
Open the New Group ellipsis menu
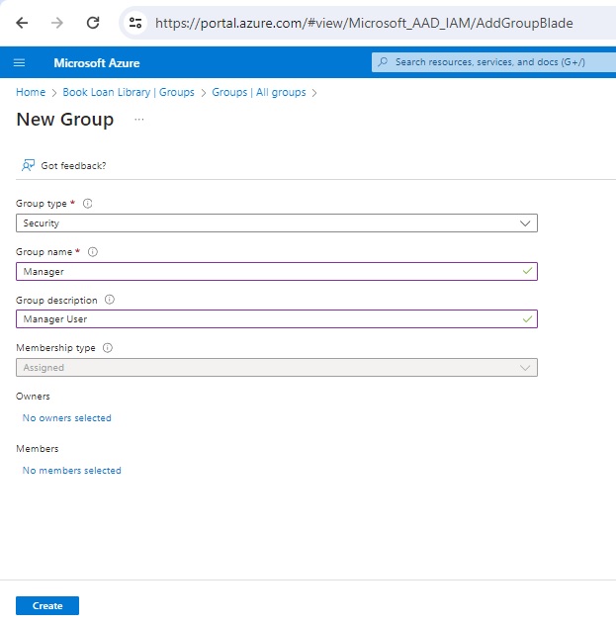pos(138,120)
